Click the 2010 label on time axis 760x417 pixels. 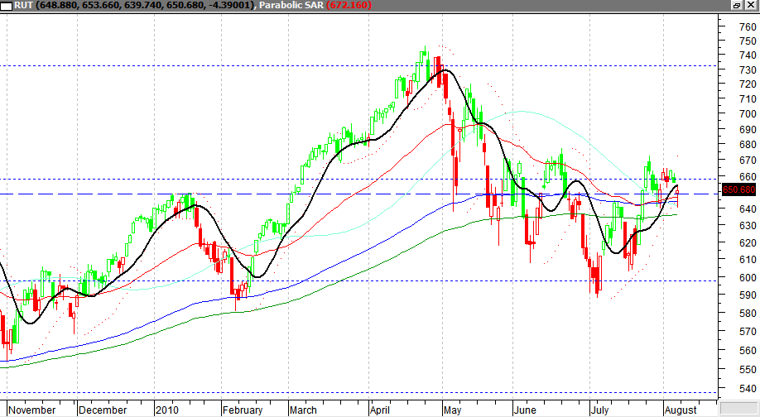pos(167,410)
